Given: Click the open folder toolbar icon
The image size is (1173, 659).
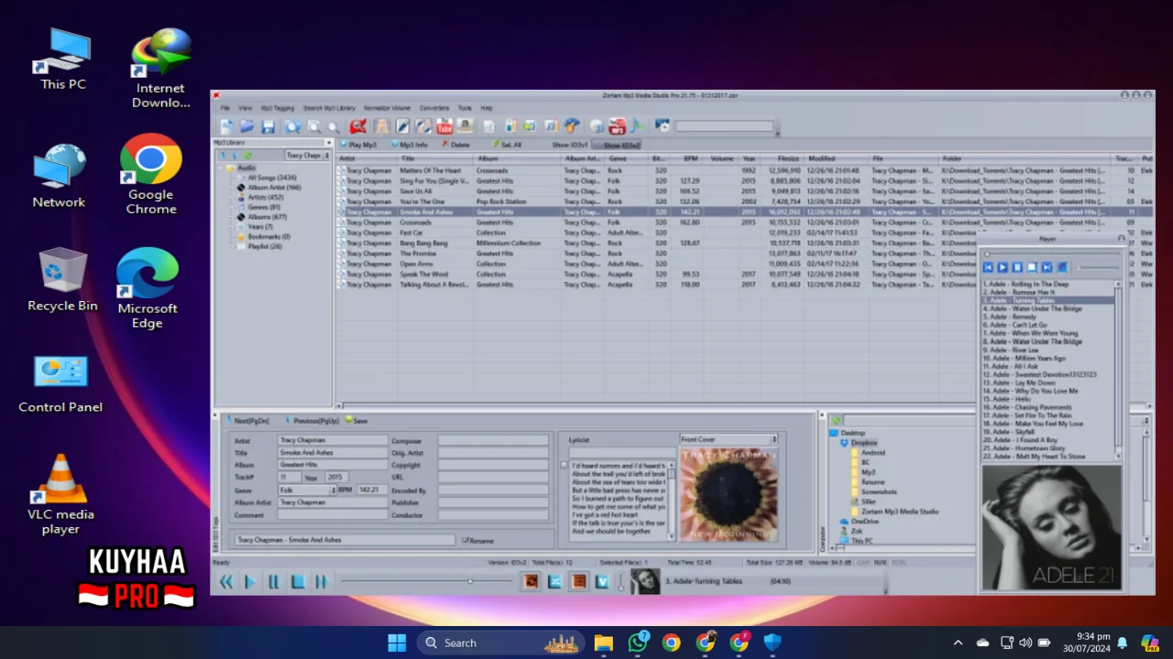Looking at the screenshot, I should pos(247,126).
